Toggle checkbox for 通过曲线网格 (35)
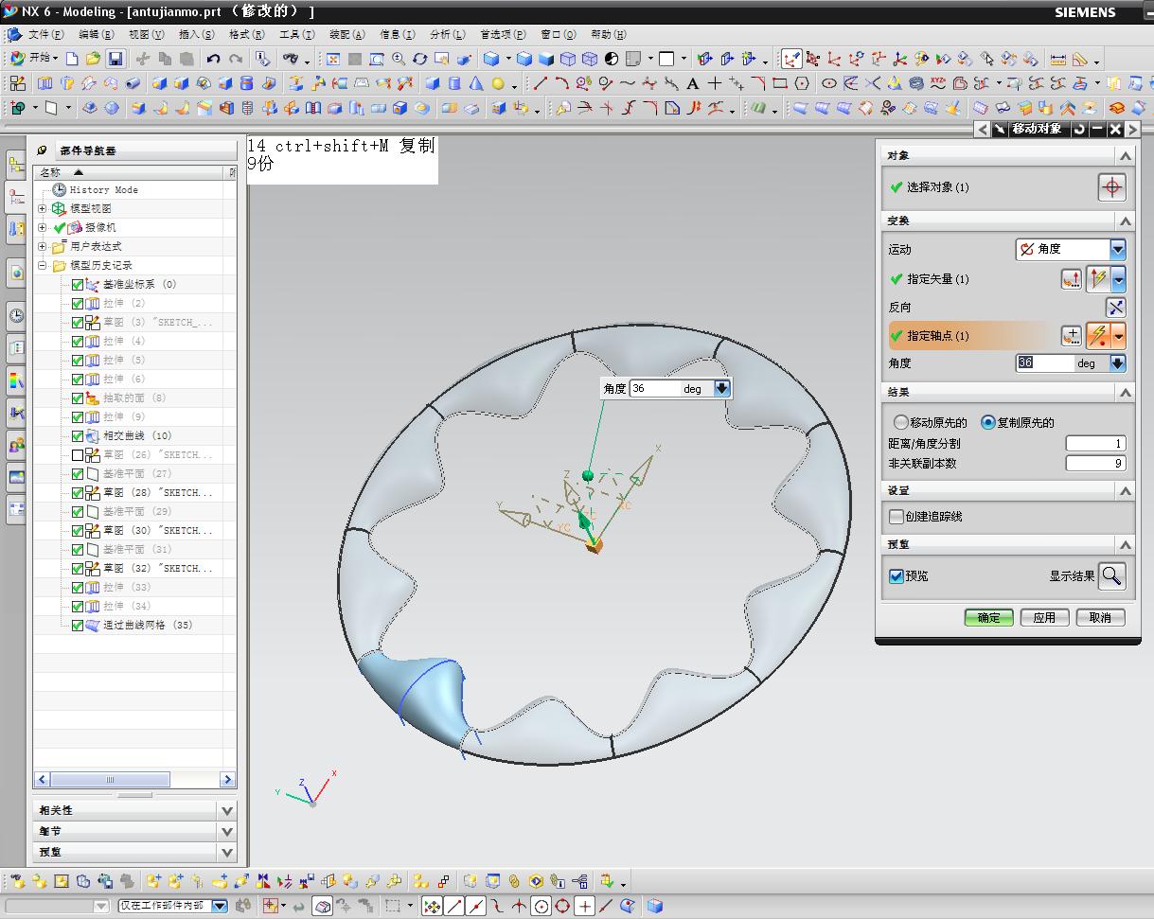The width and height of the screenshot is (1154, 919). pyautogui.click(x=78, y=626)
